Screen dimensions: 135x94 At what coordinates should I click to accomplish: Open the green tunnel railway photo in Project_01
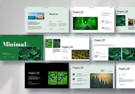pos(85,23)
